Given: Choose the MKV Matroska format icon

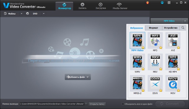Looking at the screenshot, I should pos(155,62).
